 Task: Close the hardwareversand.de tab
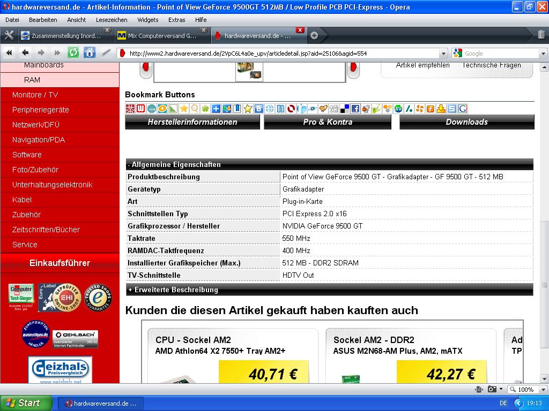(x=300, y=30)
